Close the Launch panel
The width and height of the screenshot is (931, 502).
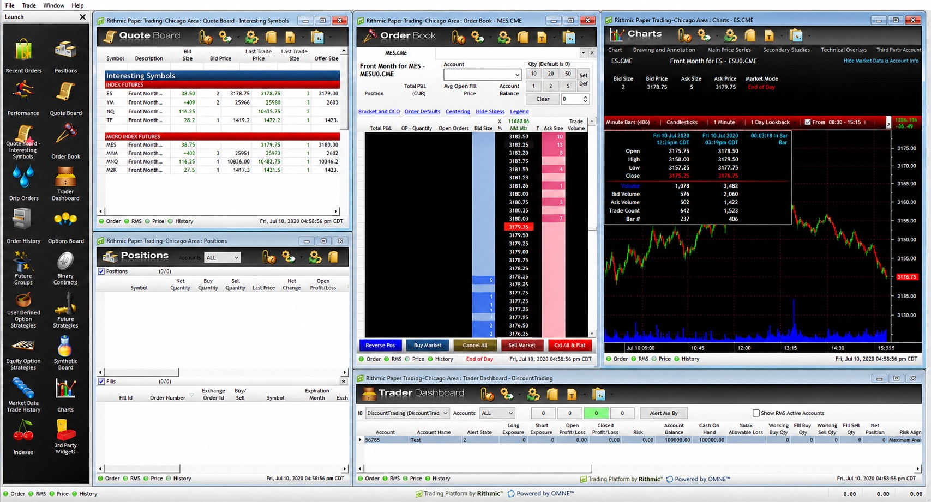tap(83, 17)
